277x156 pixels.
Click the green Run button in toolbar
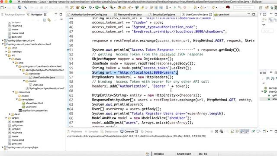[97, 7]
